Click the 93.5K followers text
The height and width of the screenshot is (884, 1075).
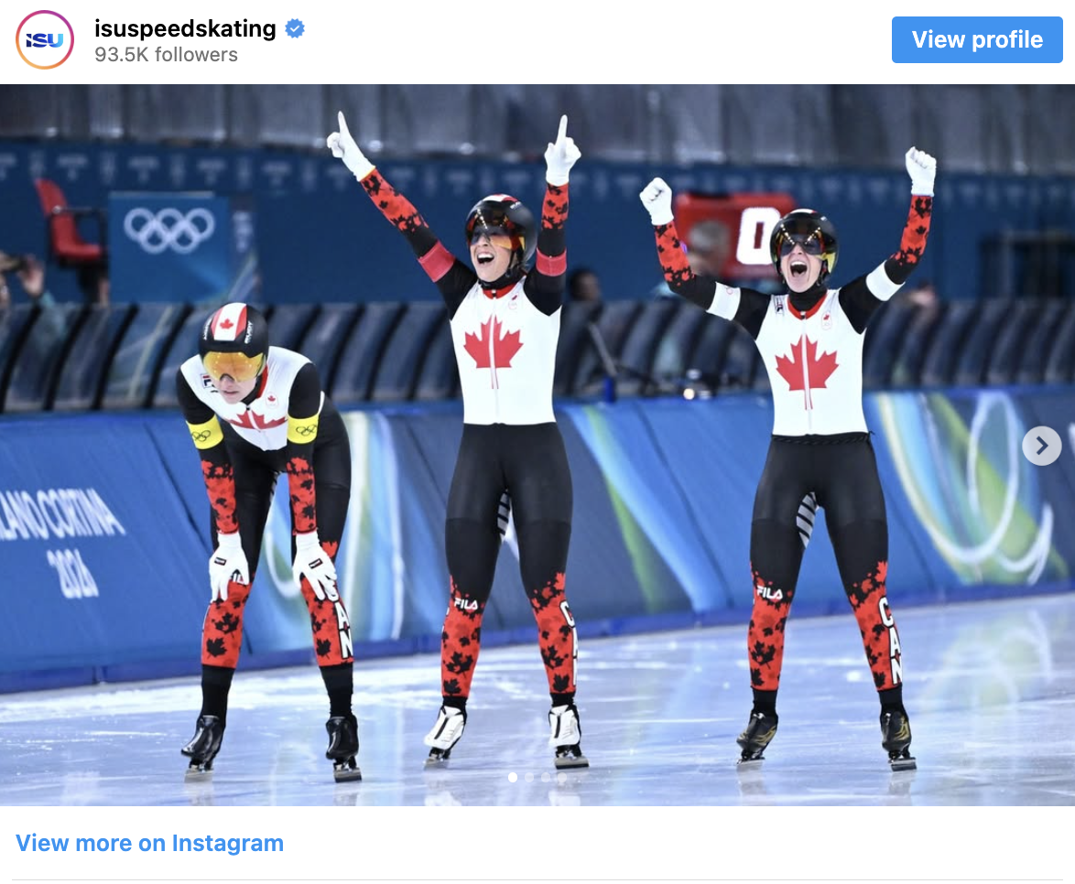[166, 55]
